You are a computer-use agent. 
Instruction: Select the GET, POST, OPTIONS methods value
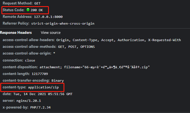point(76,47)
